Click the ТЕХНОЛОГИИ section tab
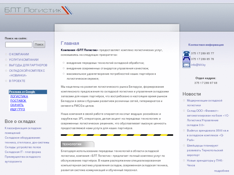Viewport: 234px width, 175px height. pyautogui.click(x=78, y=144)
